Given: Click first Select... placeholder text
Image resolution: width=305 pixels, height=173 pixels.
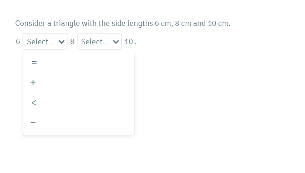Looking at the screenshot, I should click(x=40, y=42).
